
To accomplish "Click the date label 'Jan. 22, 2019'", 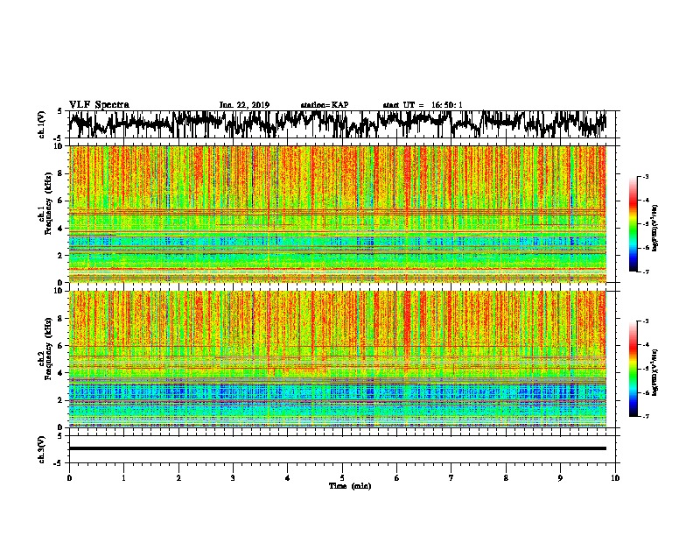I will [x=244, y=105].
